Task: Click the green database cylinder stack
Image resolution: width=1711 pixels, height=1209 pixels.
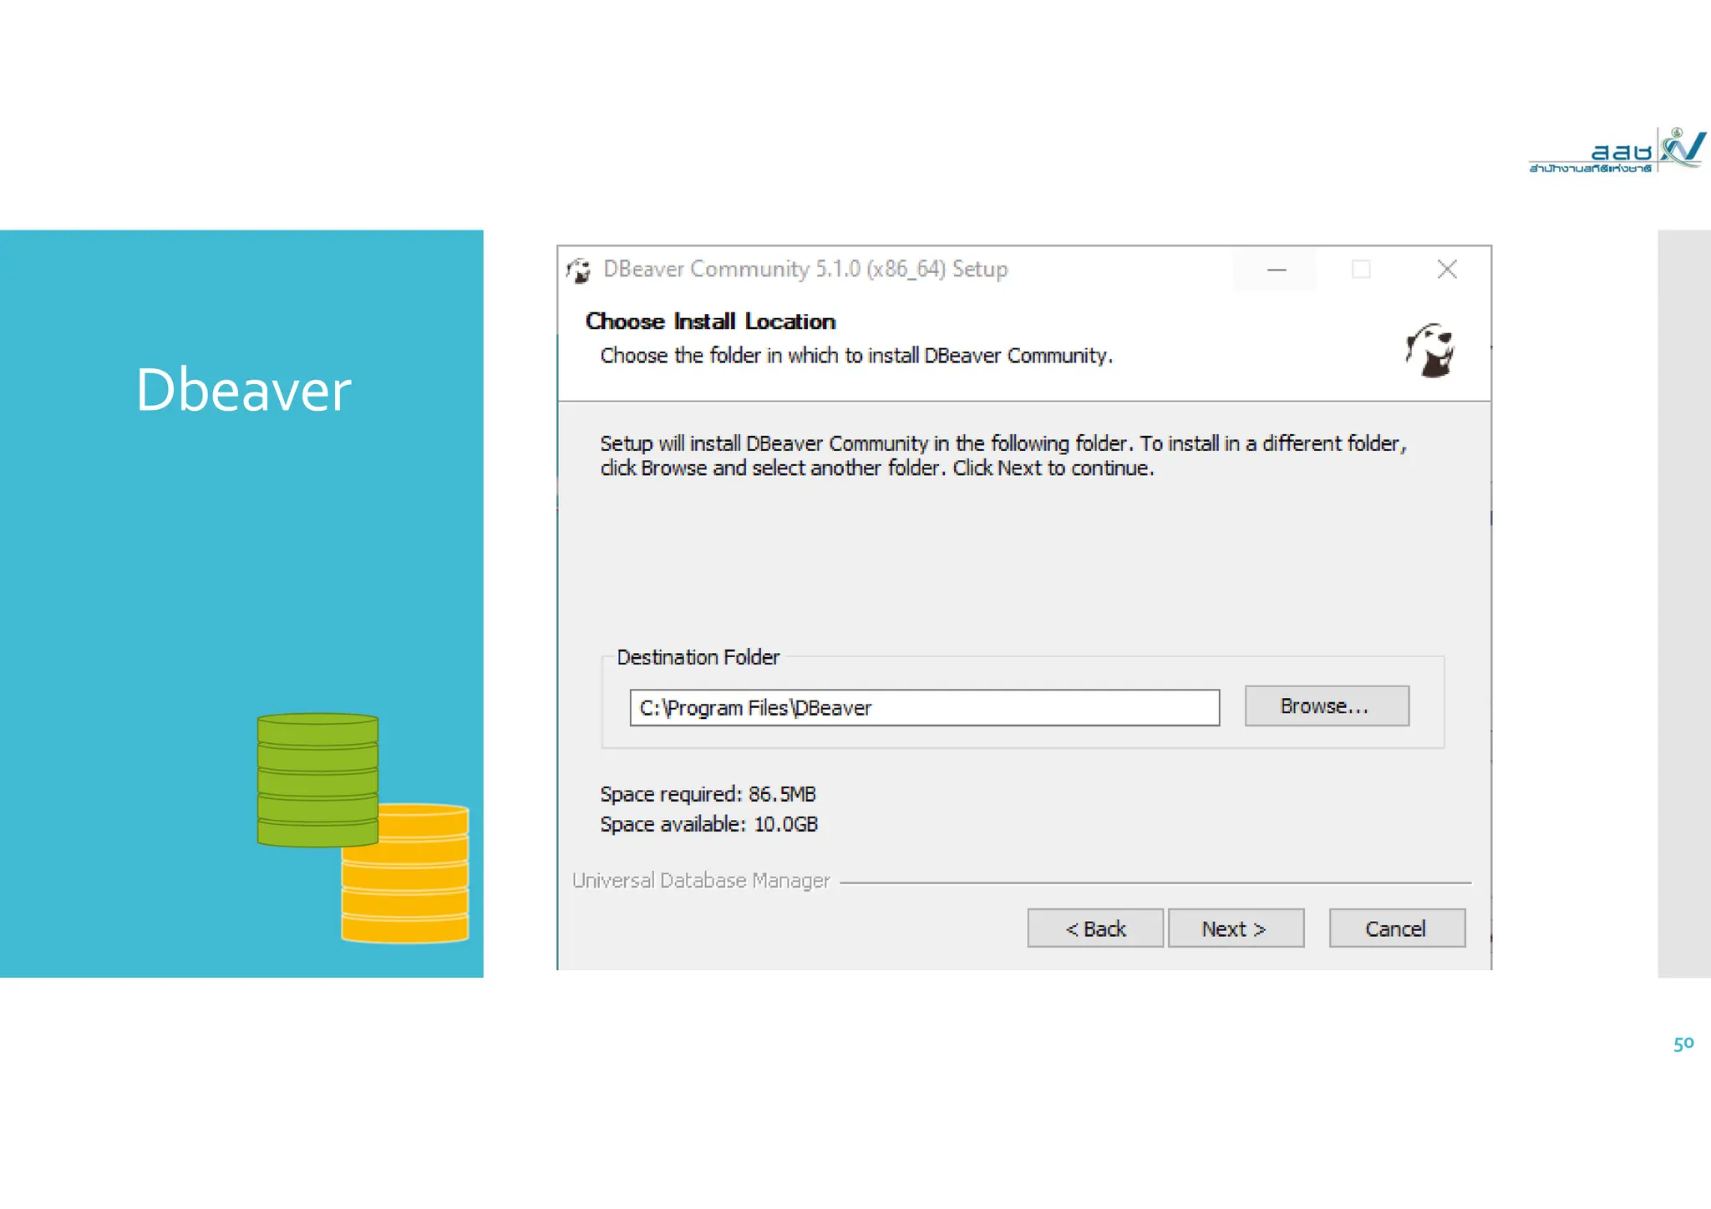Action: 317,778
